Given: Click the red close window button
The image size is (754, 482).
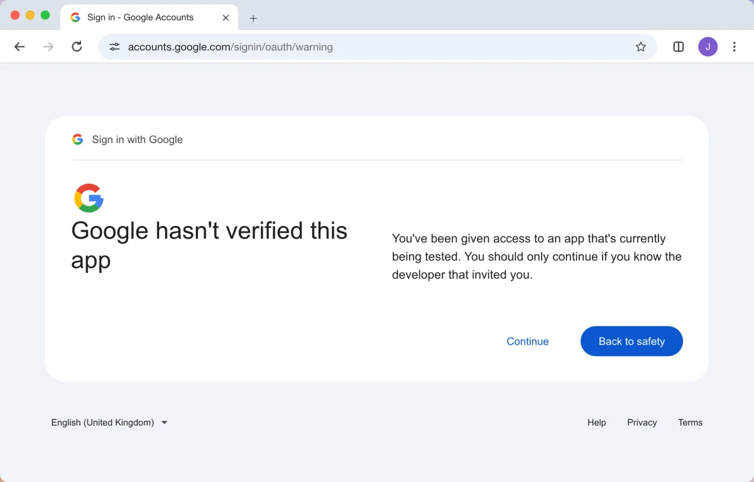Looking at the screenshot, I should click(x=15, y=15).
